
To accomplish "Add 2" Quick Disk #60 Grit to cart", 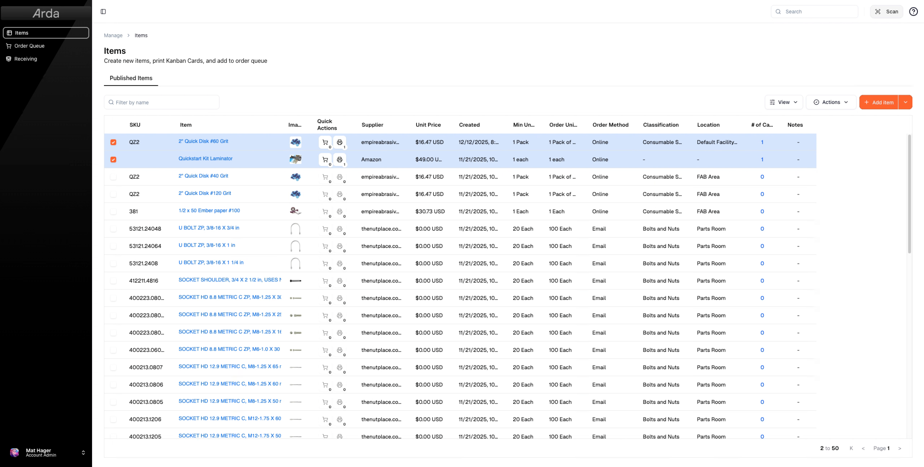I will tap(325, 142).
